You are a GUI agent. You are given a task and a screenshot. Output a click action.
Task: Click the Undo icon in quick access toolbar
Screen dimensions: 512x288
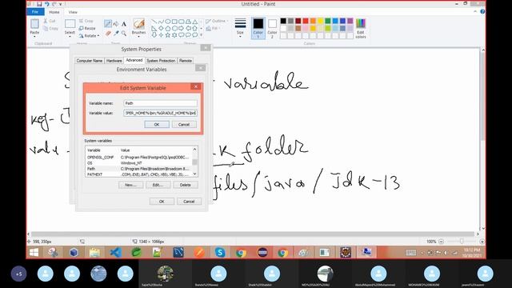click(x=47, y=4)
